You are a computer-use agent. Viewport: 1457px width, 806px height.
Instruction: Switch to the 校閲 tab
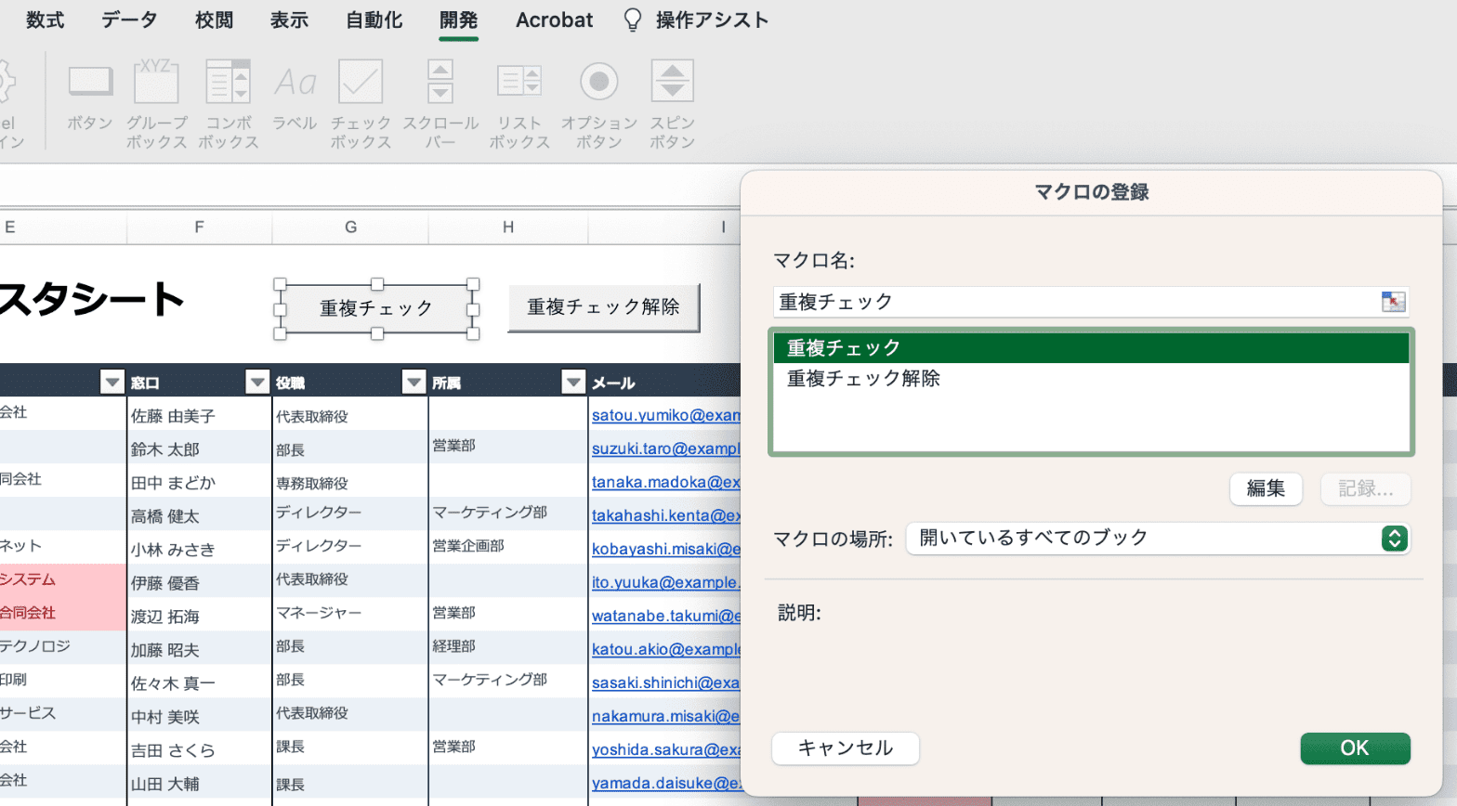(x=214, y=20)
